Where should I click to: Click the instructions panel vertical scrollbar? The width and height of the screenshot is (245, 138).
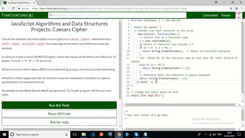coord(120,60)
